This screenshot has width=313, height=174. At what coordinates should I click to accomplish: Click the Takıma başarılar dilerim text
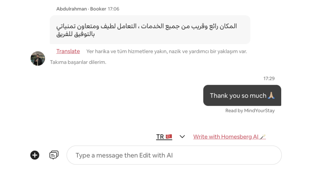(x=78, y=62)
